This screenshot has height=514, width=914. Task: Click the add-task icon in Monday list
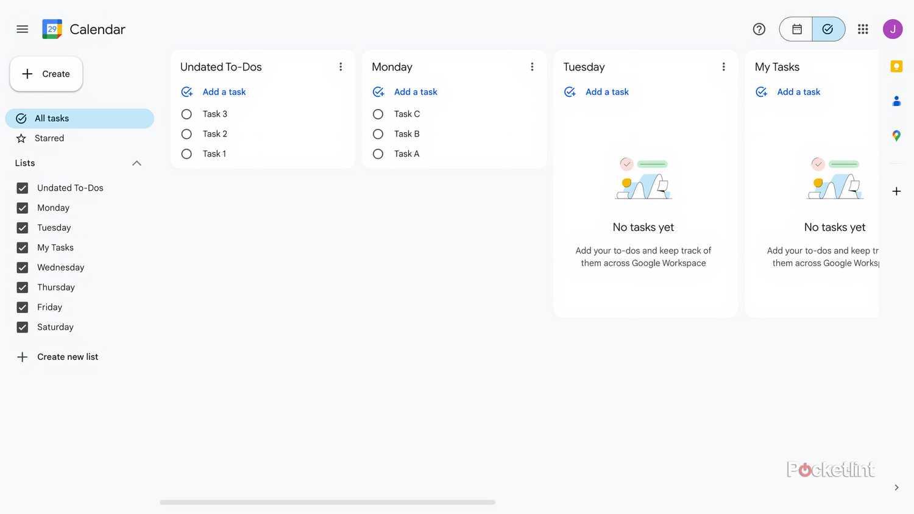[378, 92]
